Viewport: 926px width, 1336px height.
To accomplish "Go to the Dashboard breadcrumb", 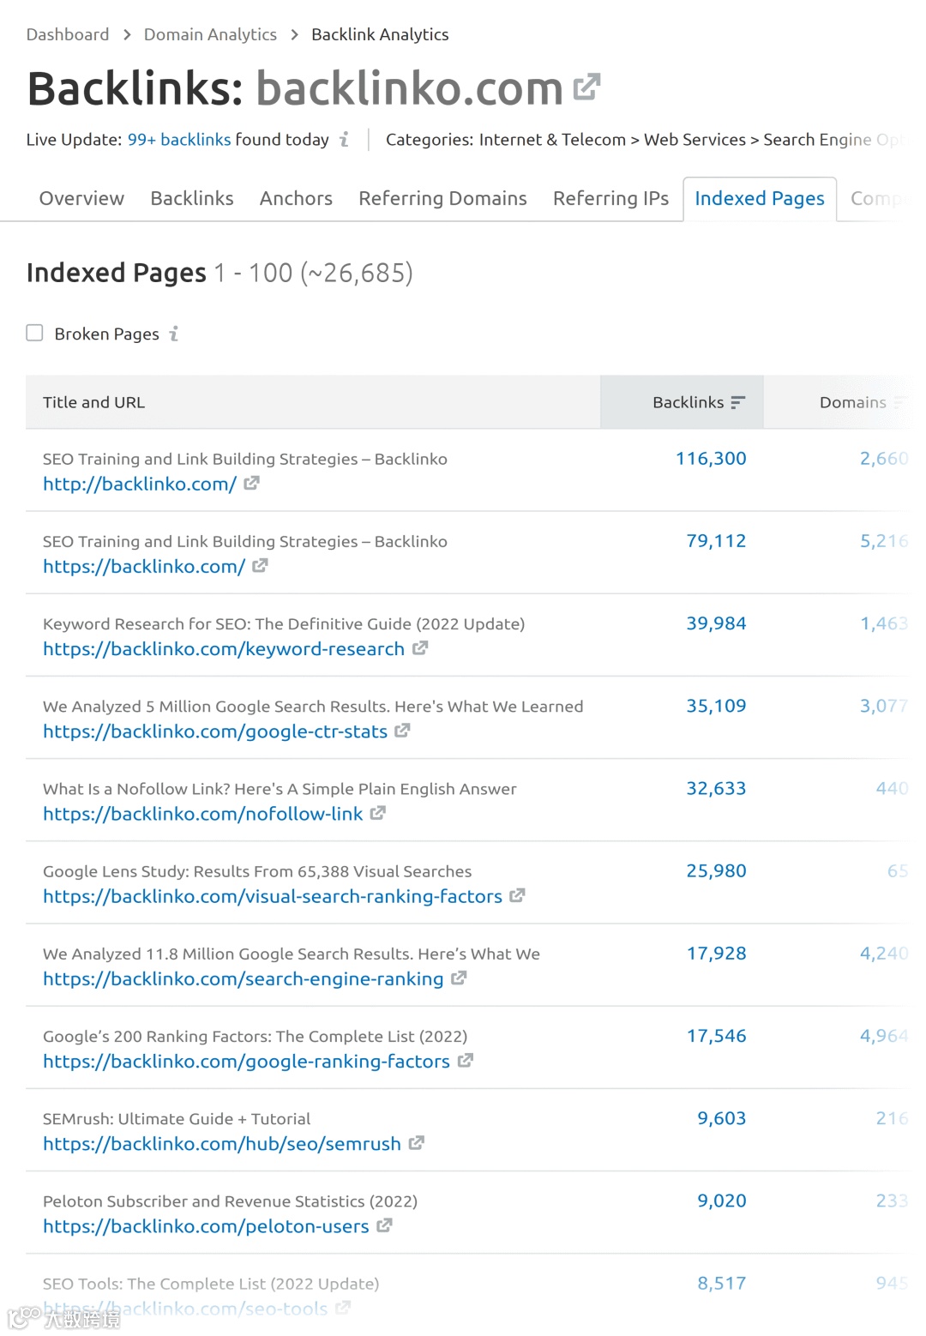I will (x=68, y=34).
